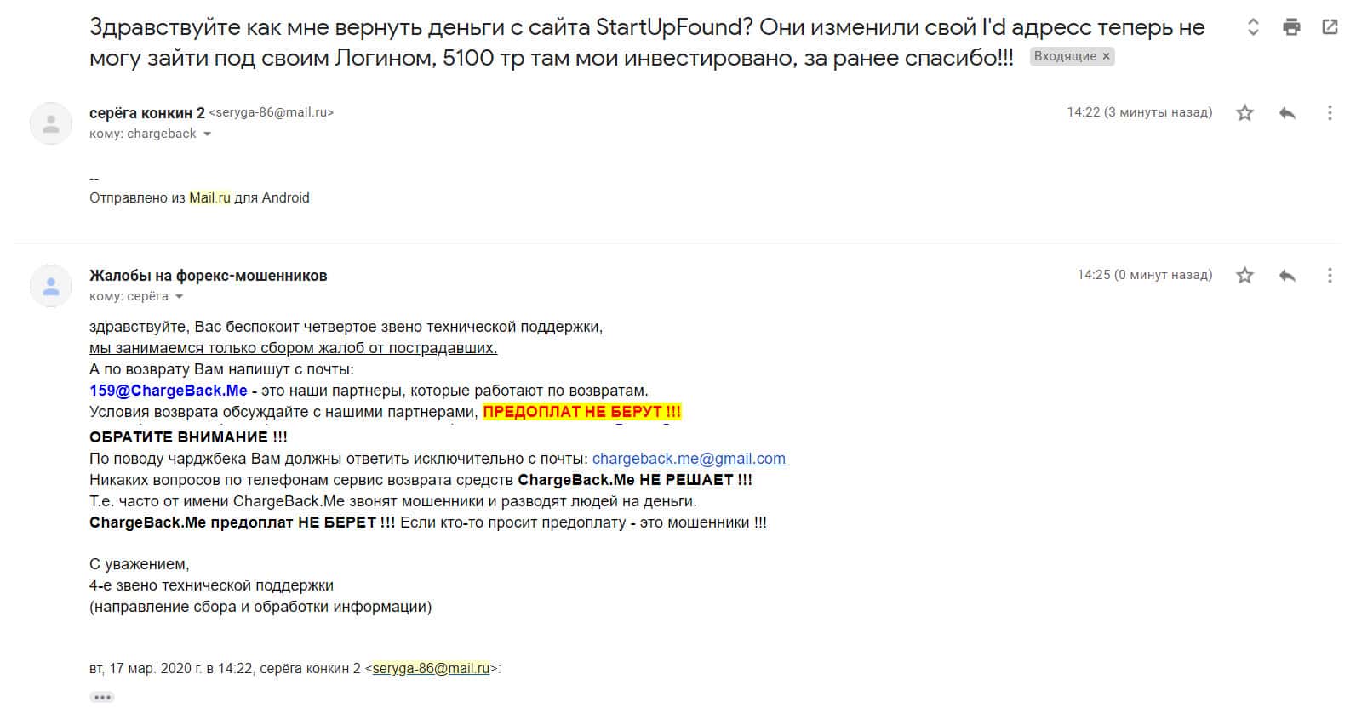Star the 14:25 reply message

pos(1244,275)
